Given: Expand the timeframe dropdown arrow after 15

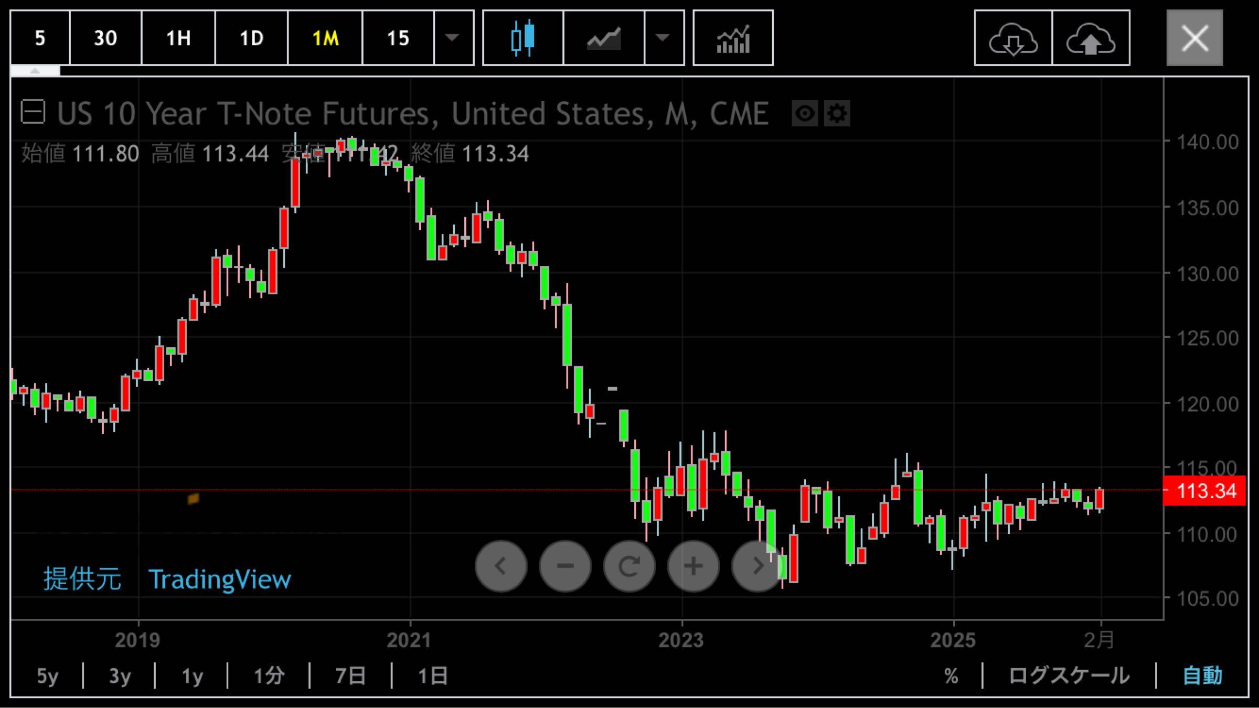Looking at the screenshot, I should pyautogui.click(x=452, y=38).
